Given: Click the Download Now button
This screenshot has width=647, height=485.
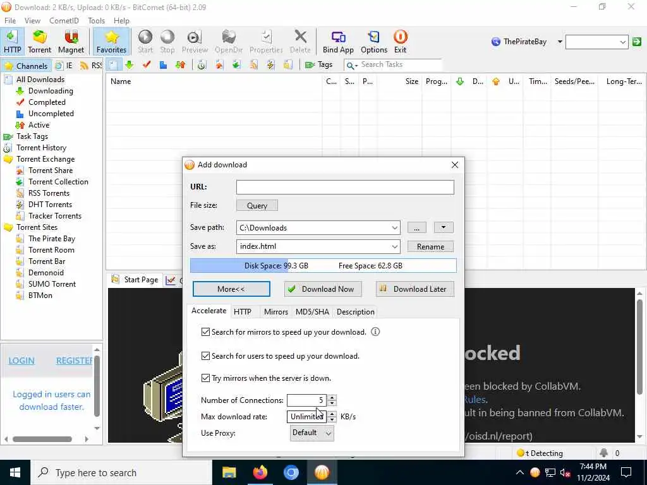Looking at the screenshot, I should pyautogui.click(x=323, y=289).
